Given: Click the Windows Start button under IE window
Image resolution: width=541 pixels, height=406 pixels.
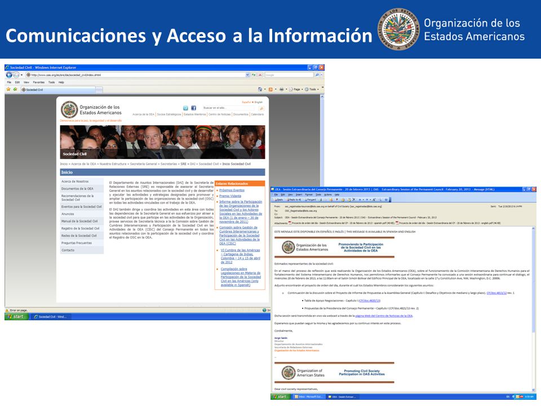Looking at the screenshot, I should (16, 316).
